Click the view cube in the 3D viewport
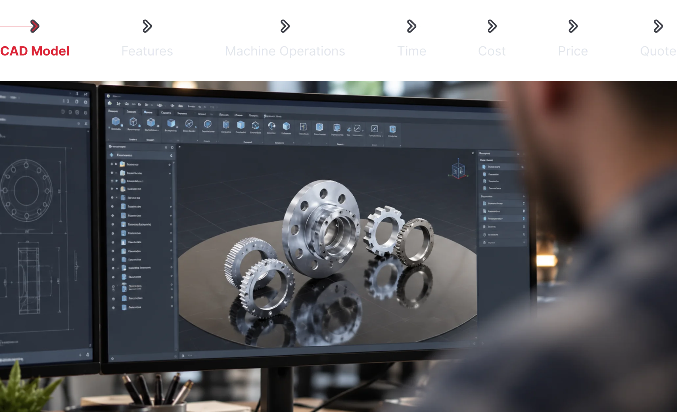This screenshot has height=412, width=677. tap(458, 170)
